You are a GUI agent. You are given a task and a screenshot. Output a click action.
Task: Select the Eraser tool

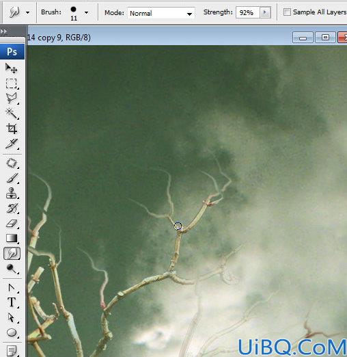[x=12, y=223]
